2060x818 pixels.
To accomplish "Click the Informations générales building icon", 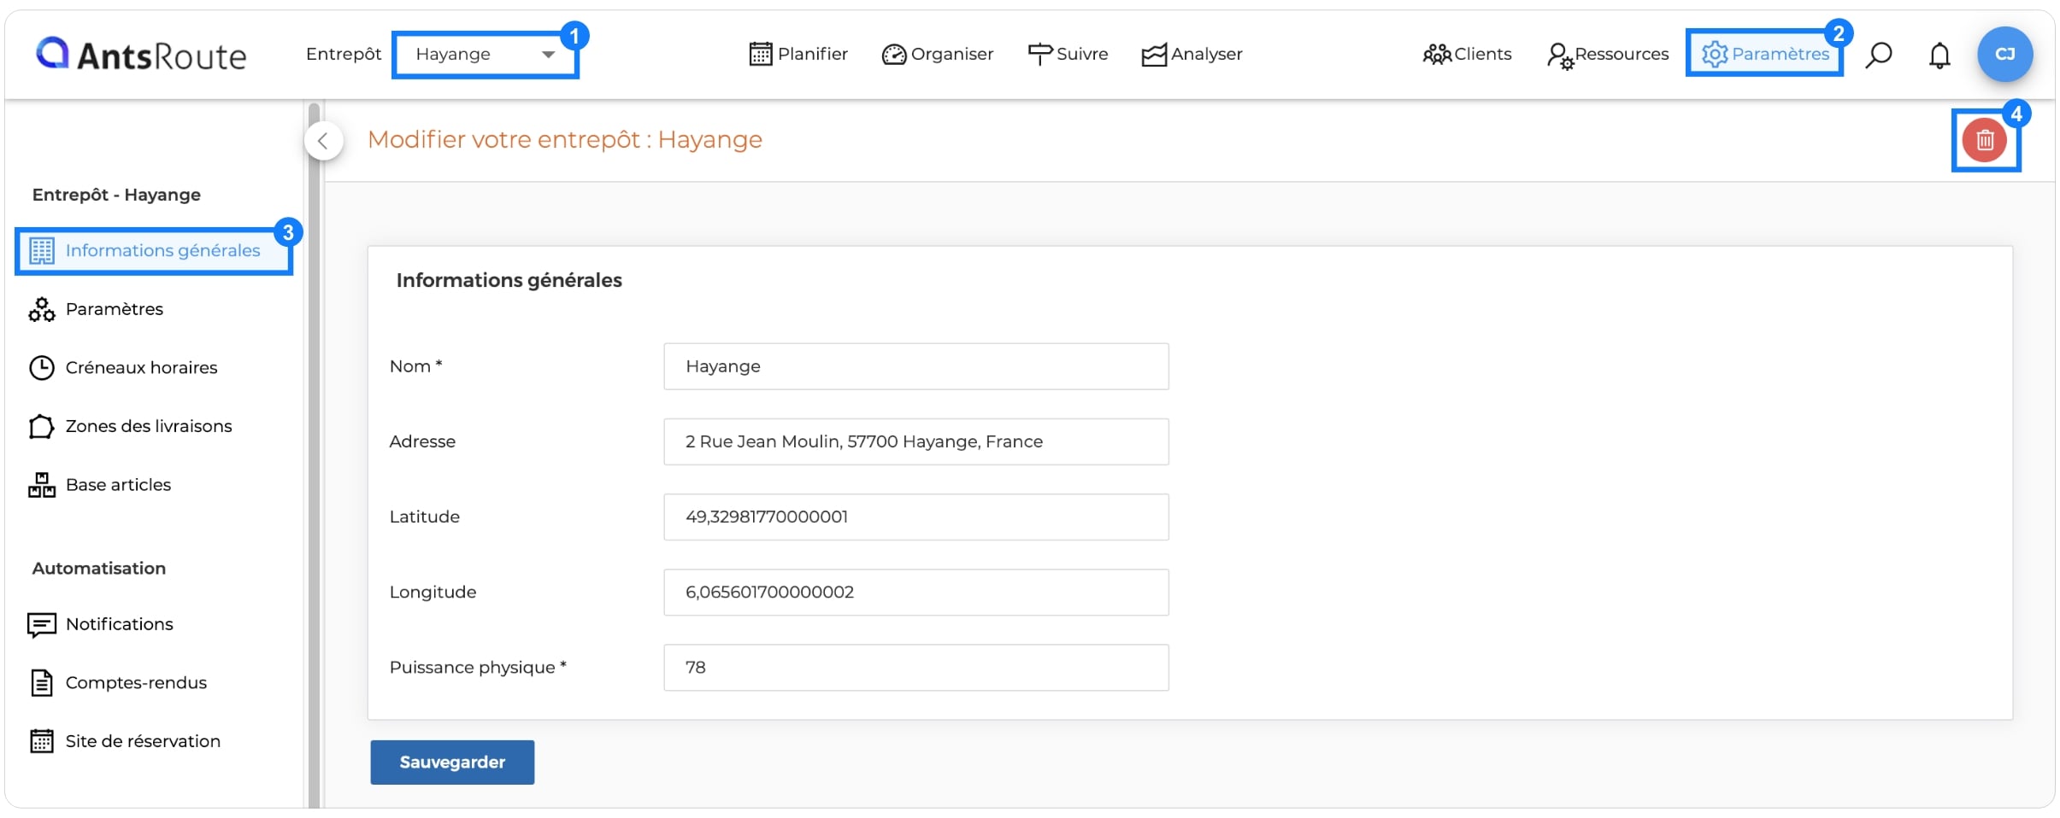I will (x=41, y=251).
